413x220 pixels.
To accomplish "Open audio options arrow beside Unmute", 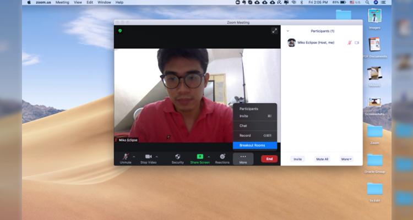I will click(x=134, y=157).
